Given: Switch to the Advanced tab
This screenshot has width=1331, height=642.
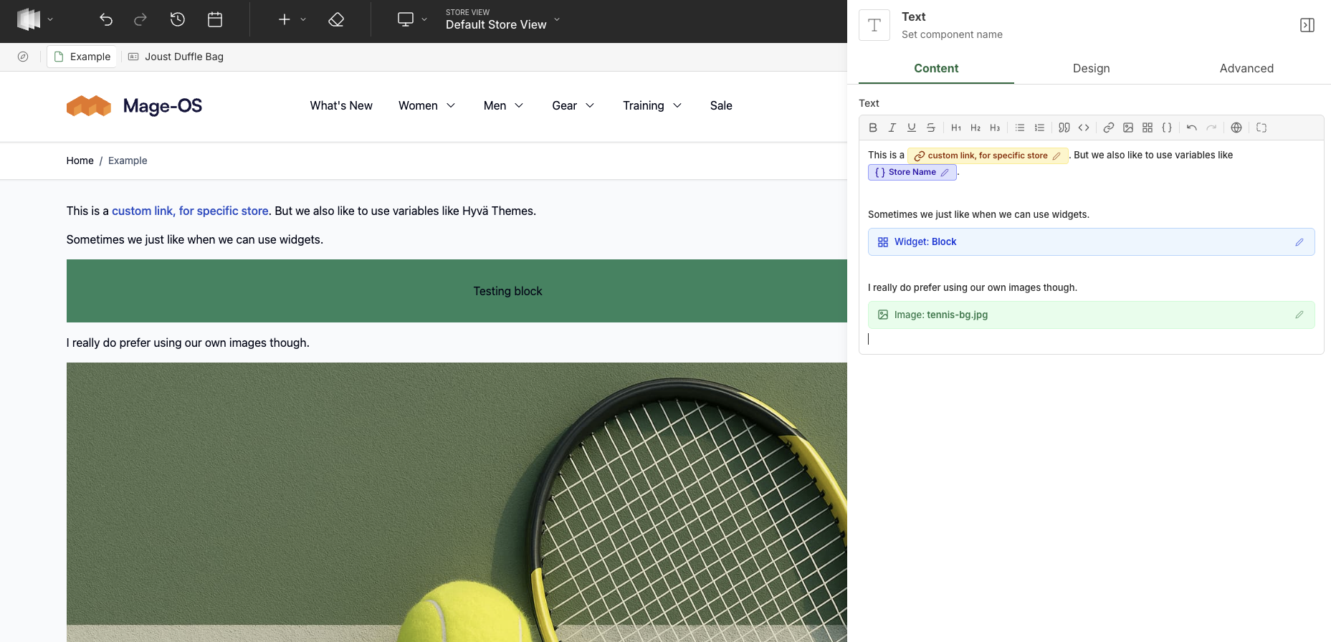Looking at the screenshot, I should tap(1246, 68).
